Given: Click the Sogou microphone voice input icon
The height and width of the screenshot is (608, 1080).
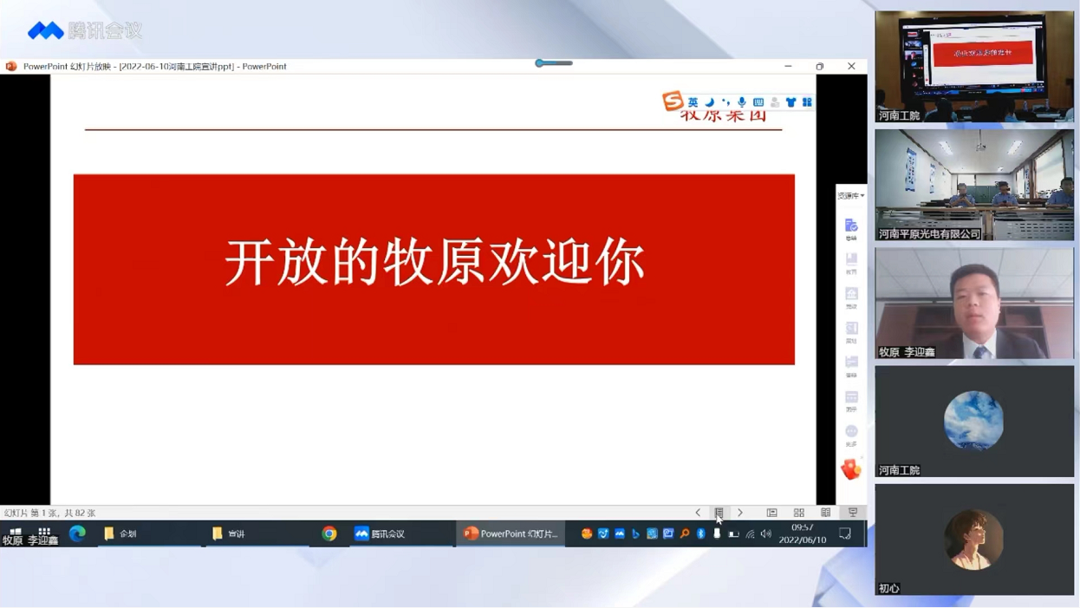Looking at the screenshot, I should [x=742, y=102].
